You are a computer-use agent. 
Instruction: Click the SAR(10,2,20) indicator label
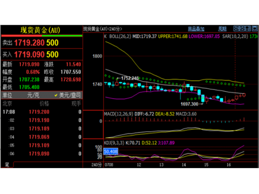click(235, 36)
